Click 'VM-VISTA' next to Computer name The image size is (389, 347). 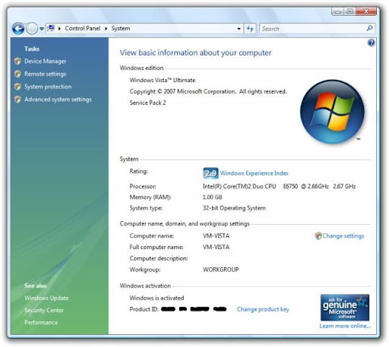[216, 236]
